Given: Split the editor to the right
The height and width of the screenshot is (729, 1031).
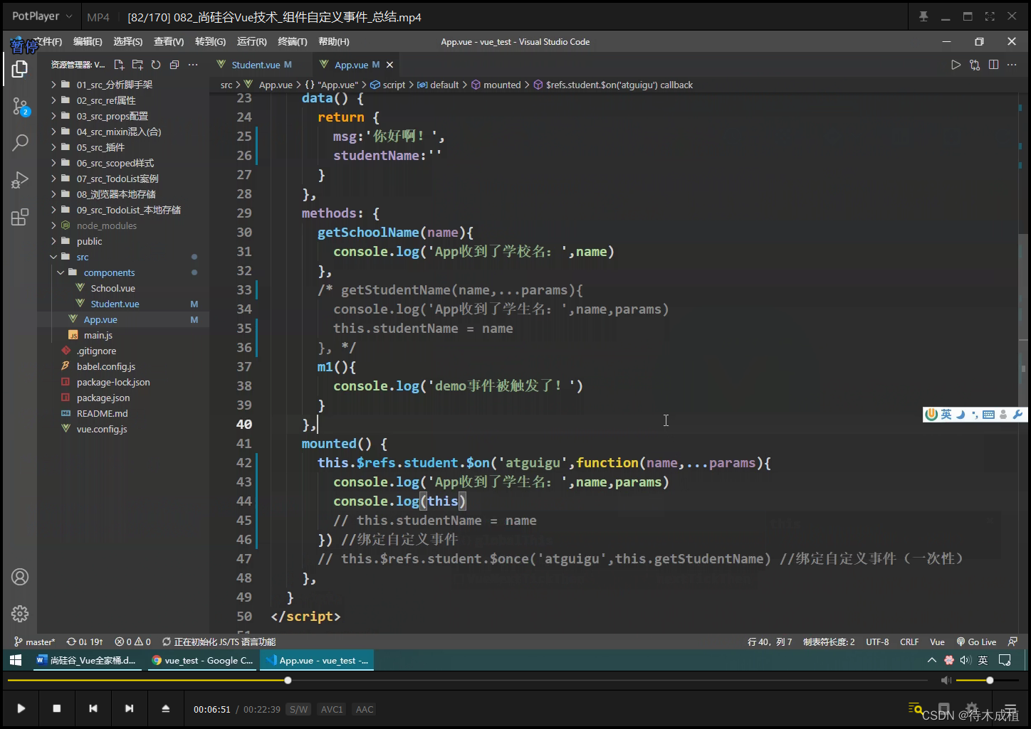Looking at the screenshot, I should tap(993, 65).
